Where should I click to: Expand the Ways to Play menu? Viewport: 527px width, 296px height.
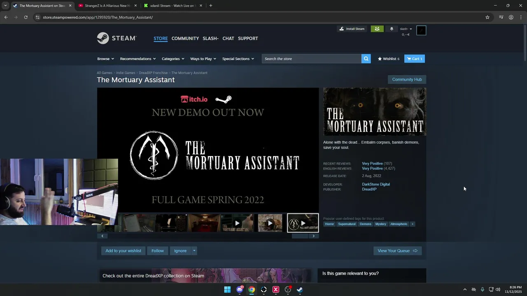coord(203,59)
